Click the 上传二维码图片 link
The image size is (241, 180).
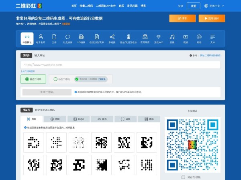pos(31,71)
